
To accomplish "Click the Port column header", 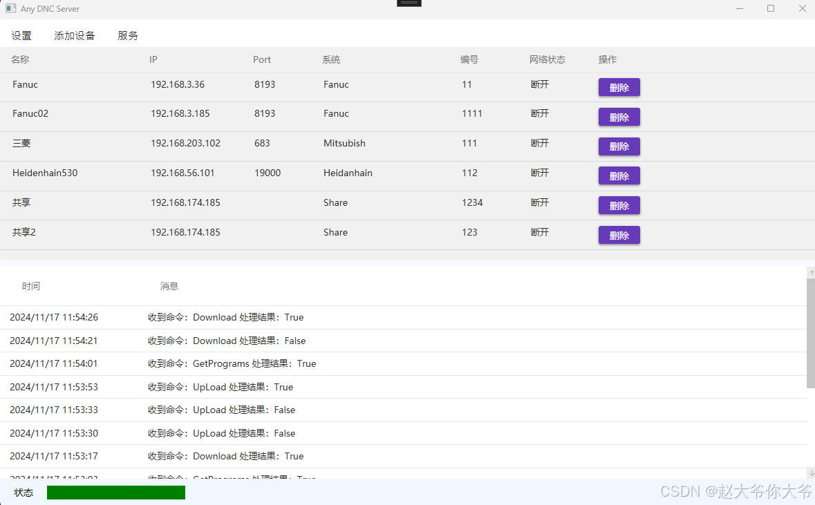I will click(x=262, y=59).
